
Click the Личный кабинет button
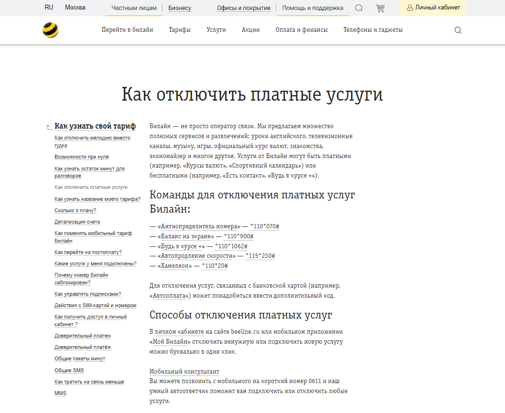pyautogui.click(x=432, y=8)
